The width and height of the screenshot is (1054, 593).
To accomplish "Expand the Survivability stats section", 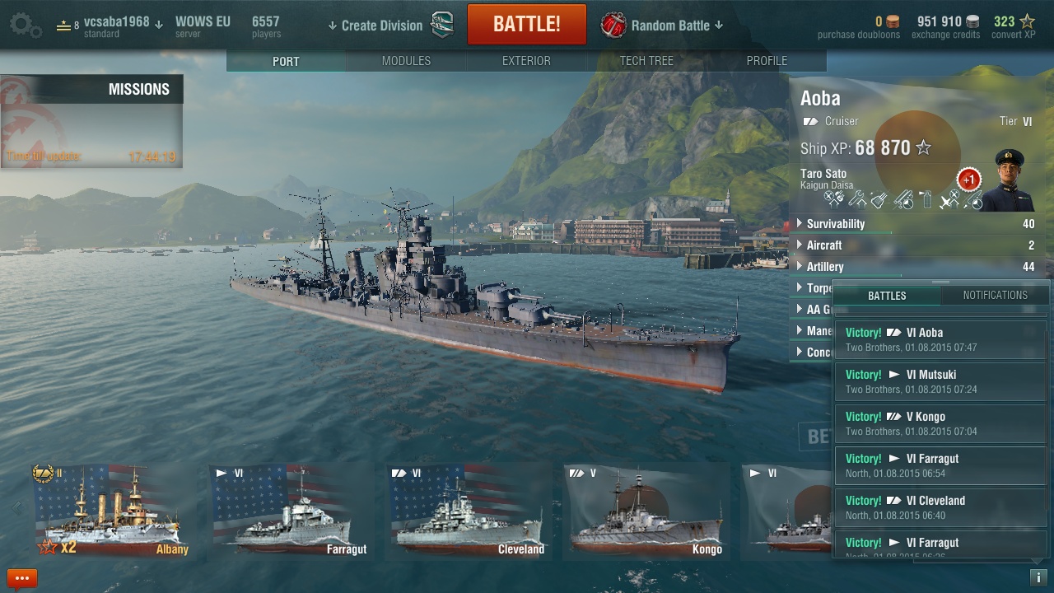I will [x=916, y=224].
